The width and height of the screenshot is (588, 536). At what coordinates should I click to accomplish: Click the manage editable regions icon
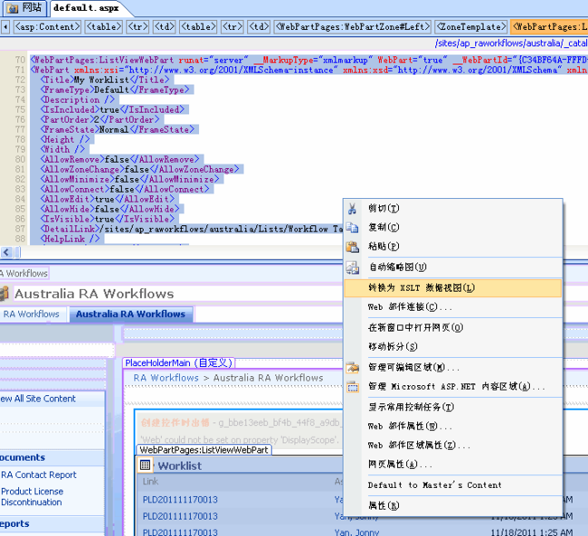352,367
